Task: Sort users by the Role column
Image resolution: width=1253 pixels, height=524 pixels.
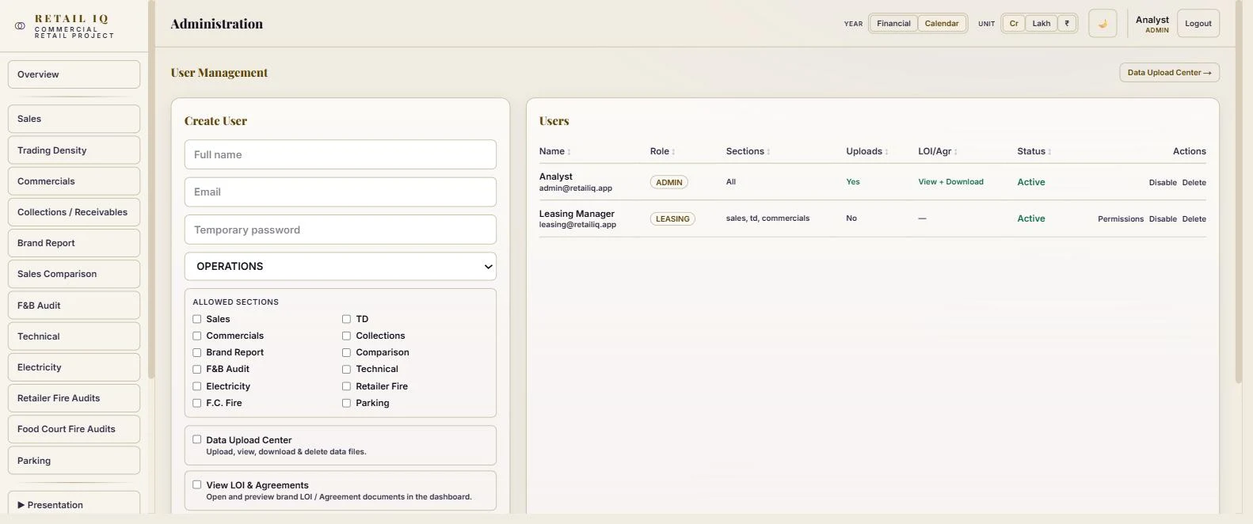Action: click(x=662, y=151)
